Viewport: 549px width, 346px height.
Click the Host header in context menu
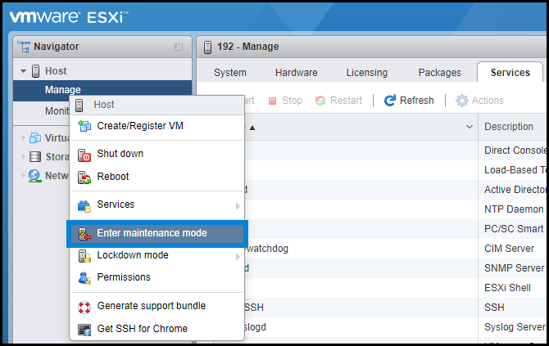(x=157, y=105)
